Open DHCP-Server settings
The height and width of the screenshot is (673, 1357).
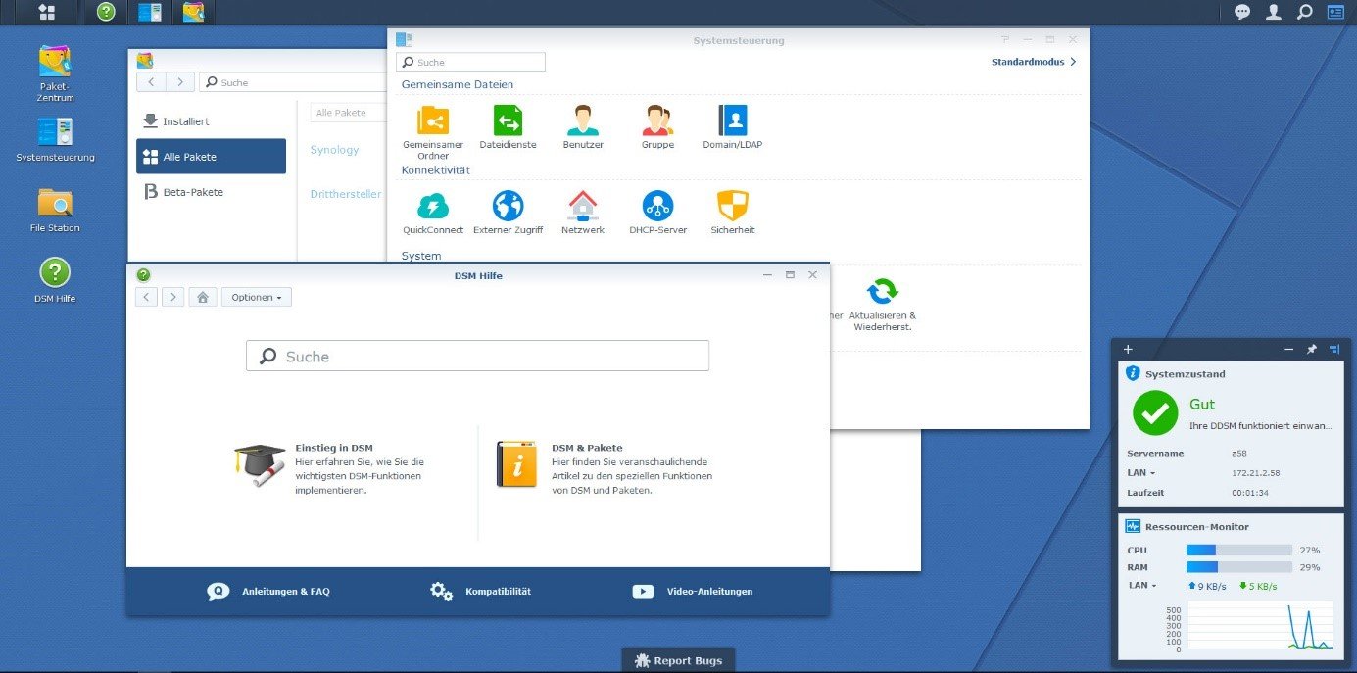[657, 213]
